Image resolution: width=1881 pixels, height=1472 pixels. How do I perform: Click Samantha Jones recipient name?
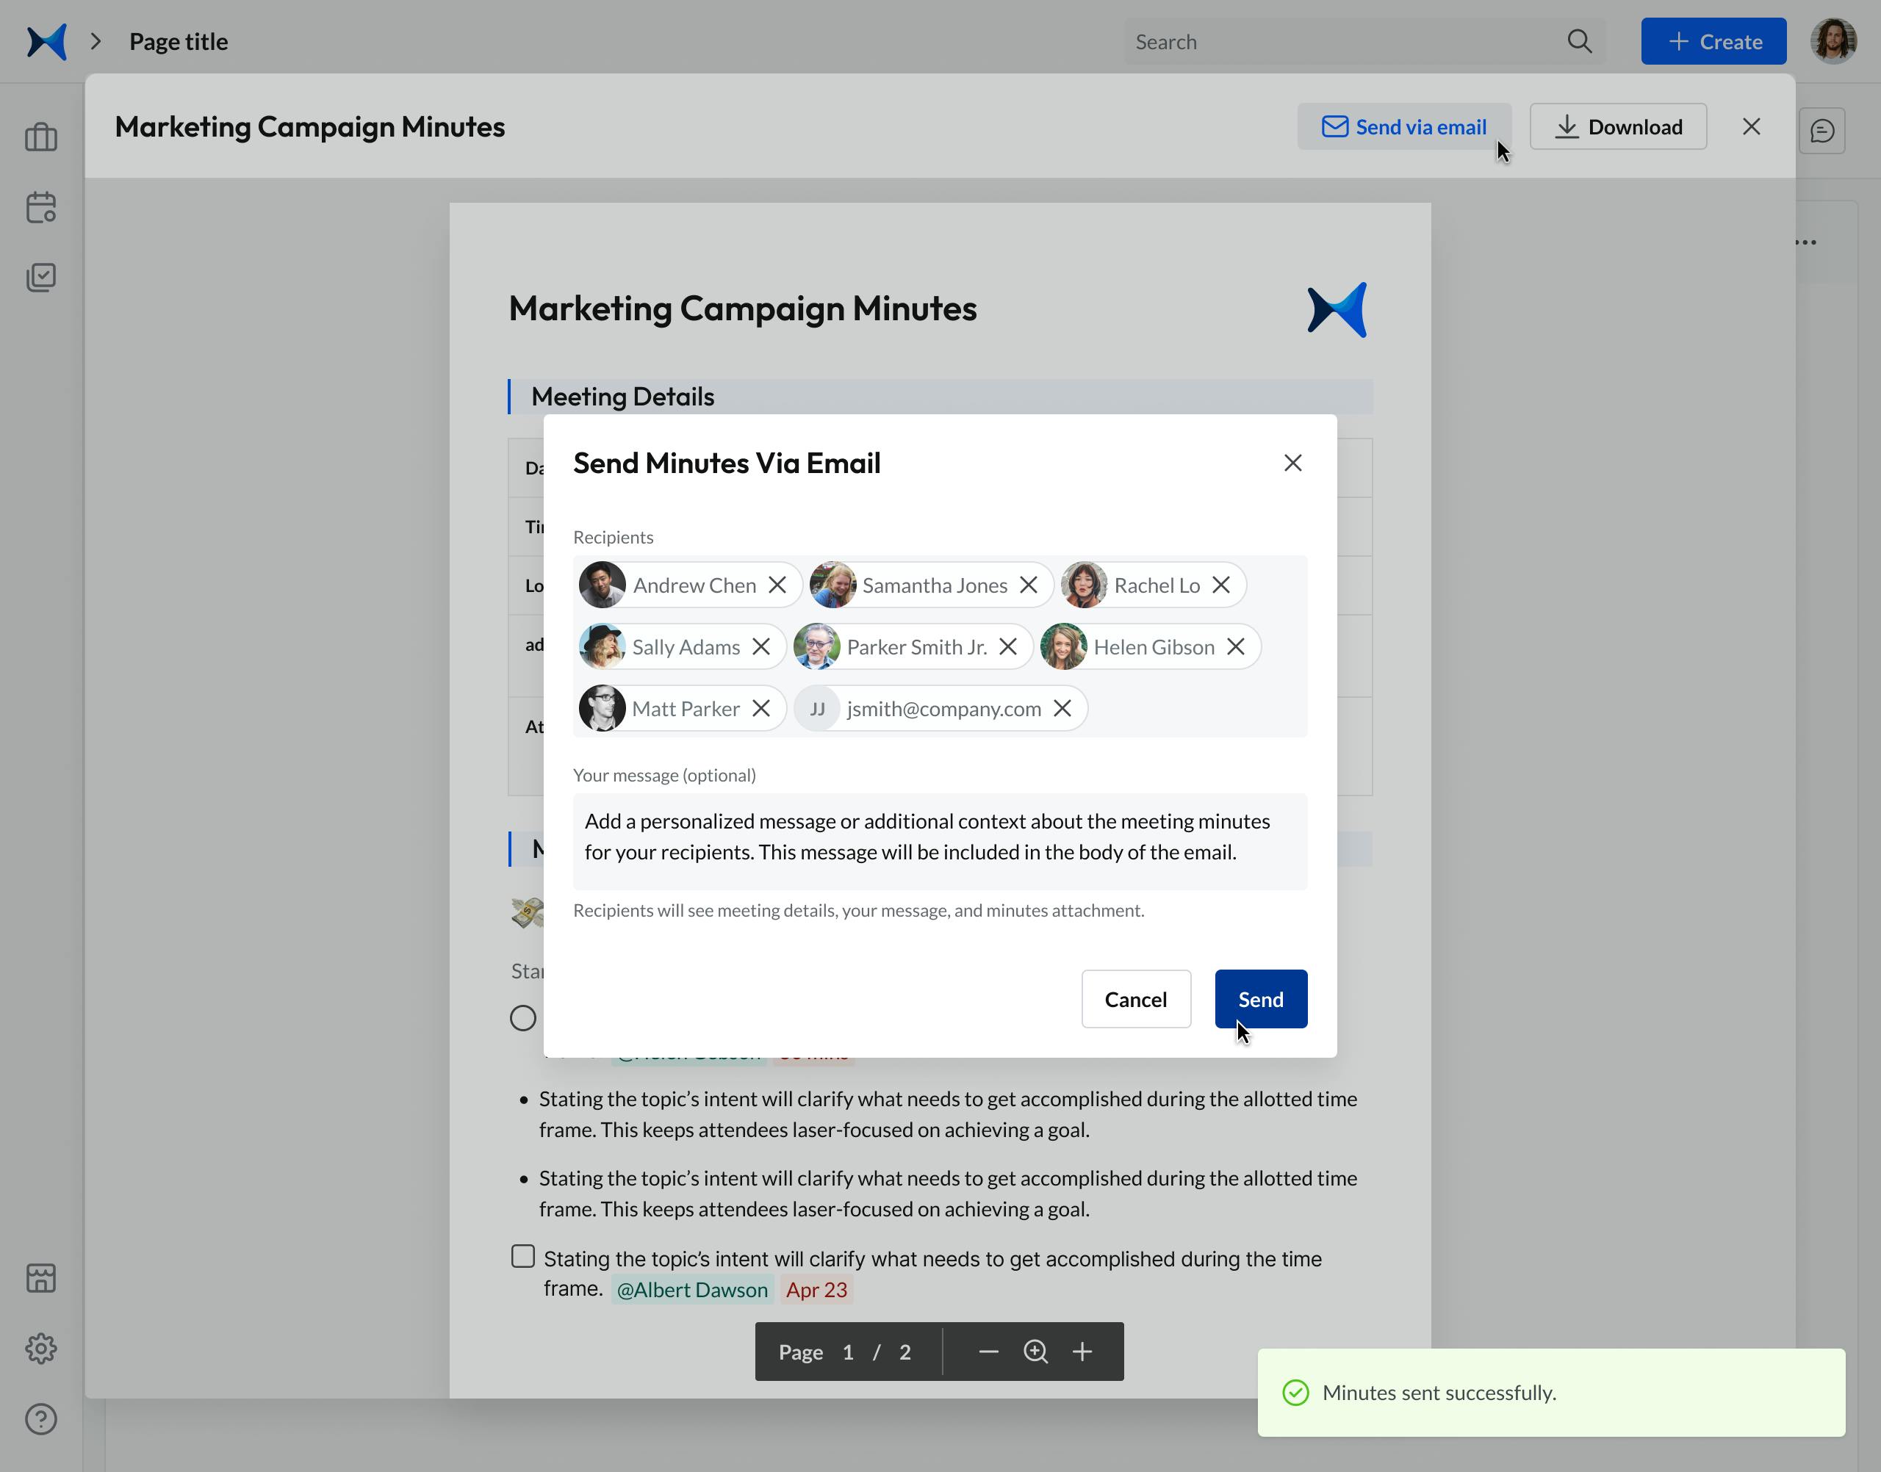point(935,585)
